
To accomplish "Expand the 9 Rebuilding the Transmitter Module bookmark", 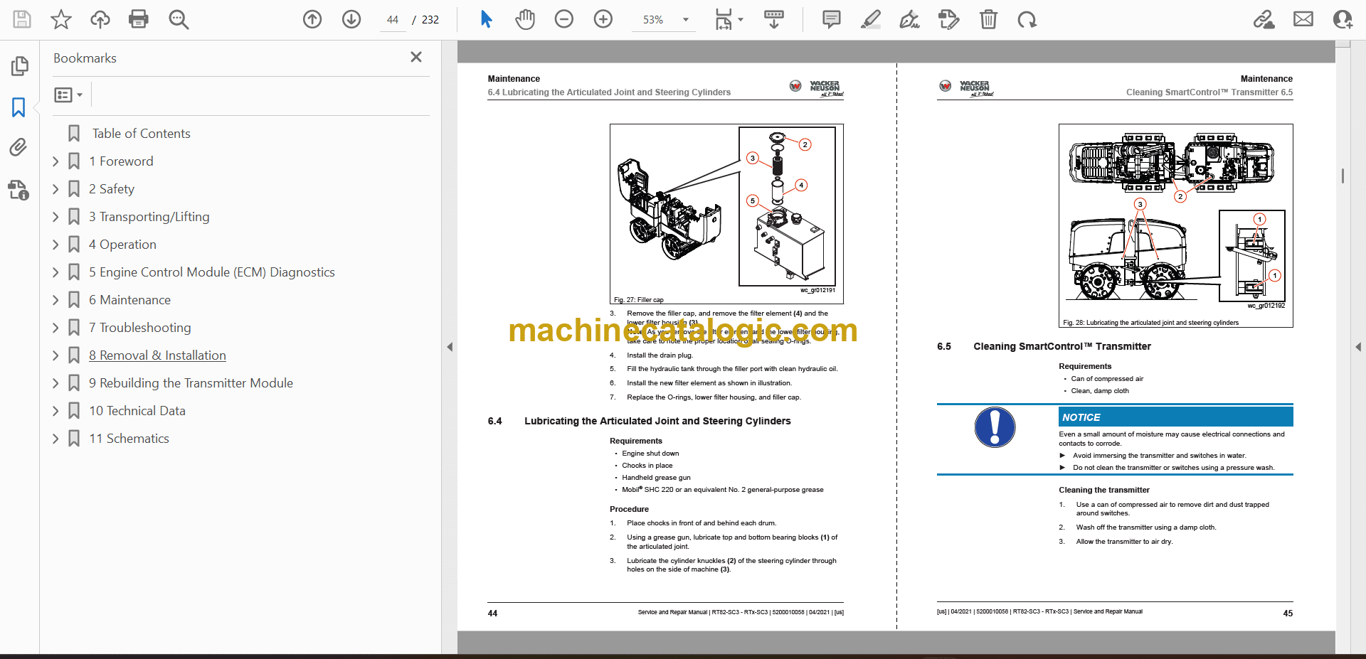I will pos(55,383).
